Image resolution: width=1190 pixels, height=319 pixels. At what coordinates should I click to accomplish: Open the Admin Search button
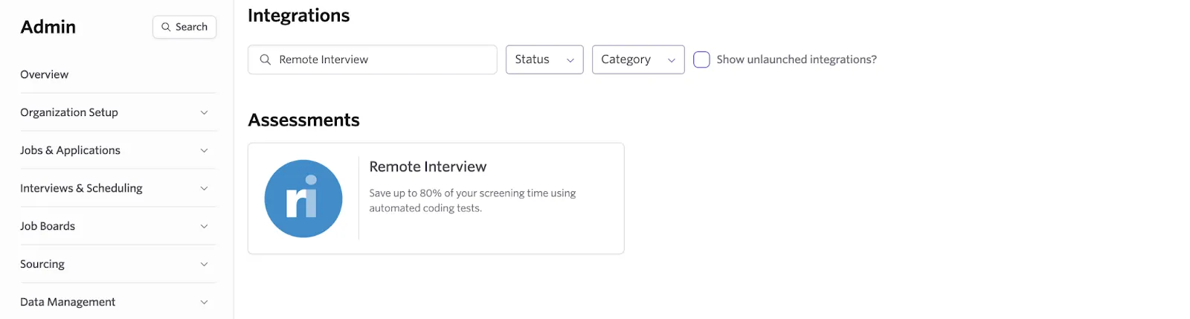(184, 27)
